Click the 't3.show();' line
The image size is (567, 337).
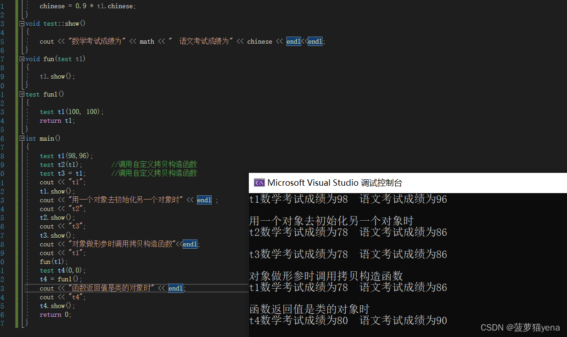[x=57, y=235]
